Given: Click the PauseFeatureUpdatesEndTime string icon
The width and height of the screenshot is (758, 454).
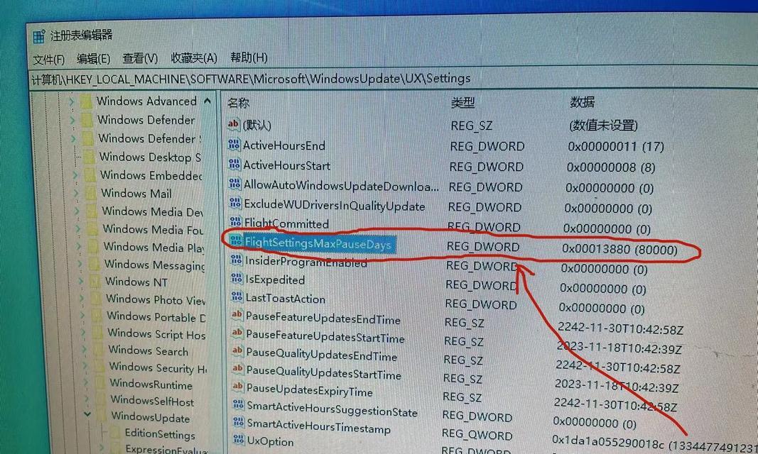Looking at the screenshot, I should point(237,315).
